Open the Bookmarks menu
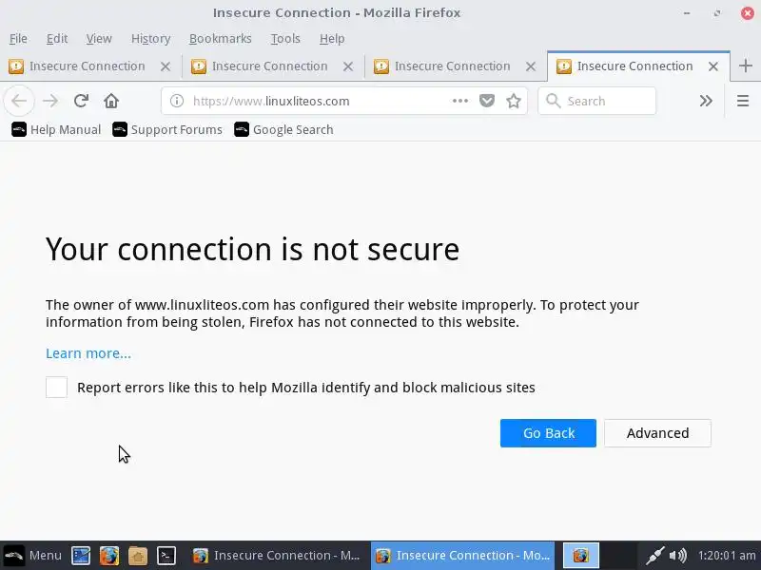Image resolution: width=761 pixels, height=570 pixels. click(x=221, y=38)
